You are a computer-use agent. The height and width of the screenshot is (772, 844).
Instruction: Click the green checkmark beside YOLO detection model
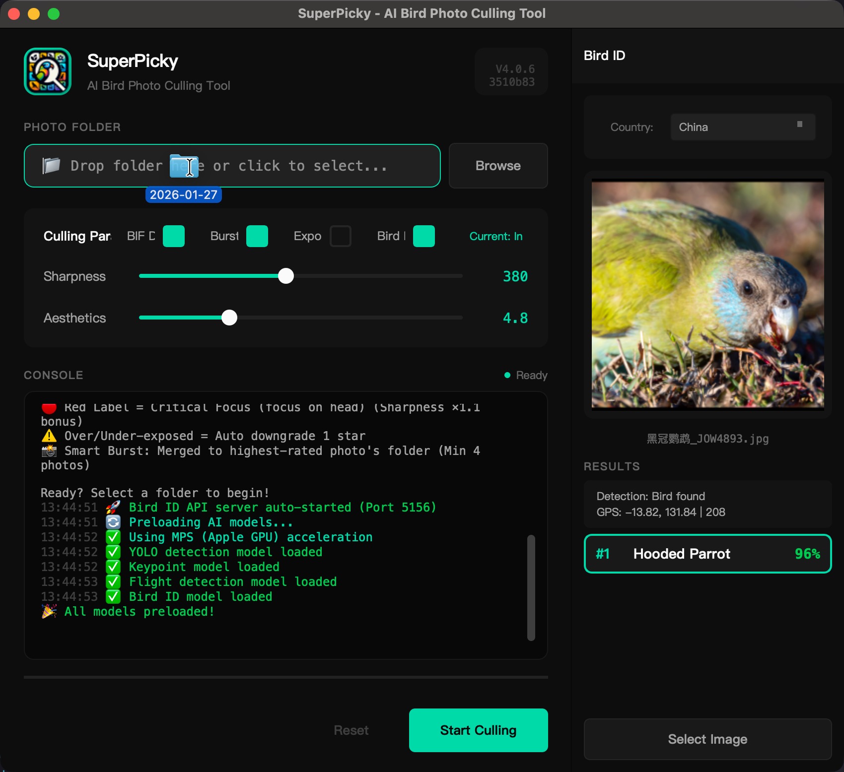click(x=113, y=552)
